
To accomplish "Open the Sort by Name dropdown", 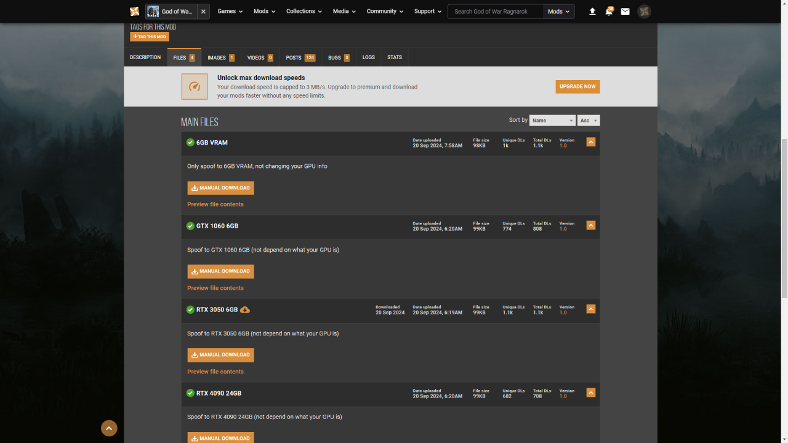I will (x=552, y=121).
